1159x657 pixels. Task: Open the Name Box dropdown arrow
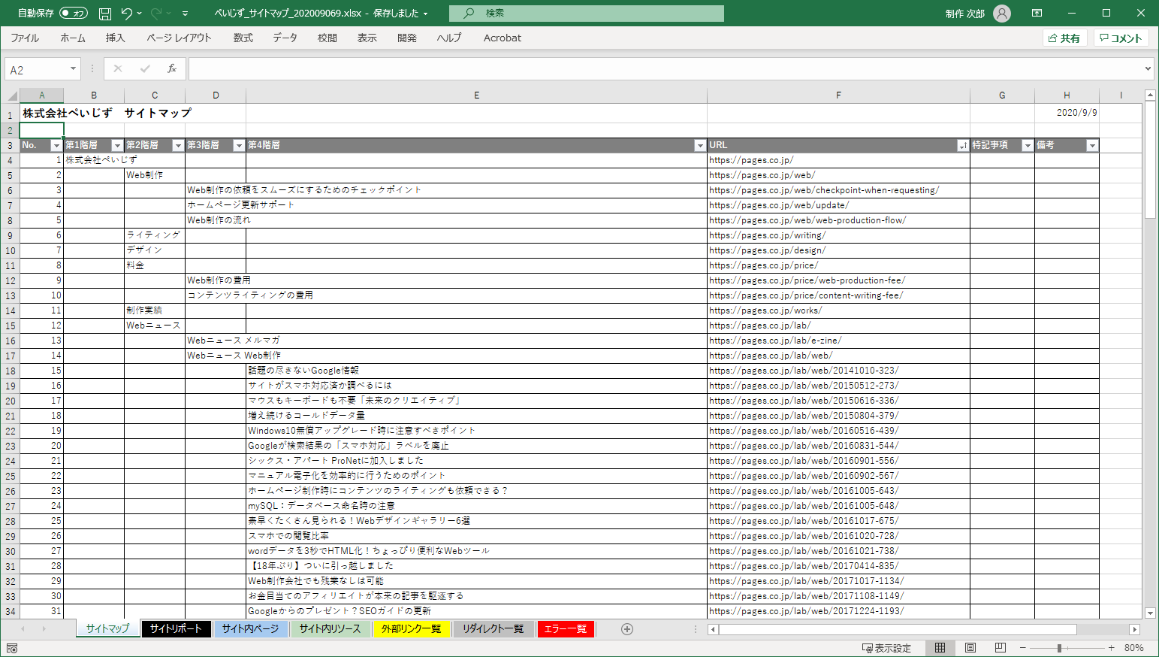point(73,69)
